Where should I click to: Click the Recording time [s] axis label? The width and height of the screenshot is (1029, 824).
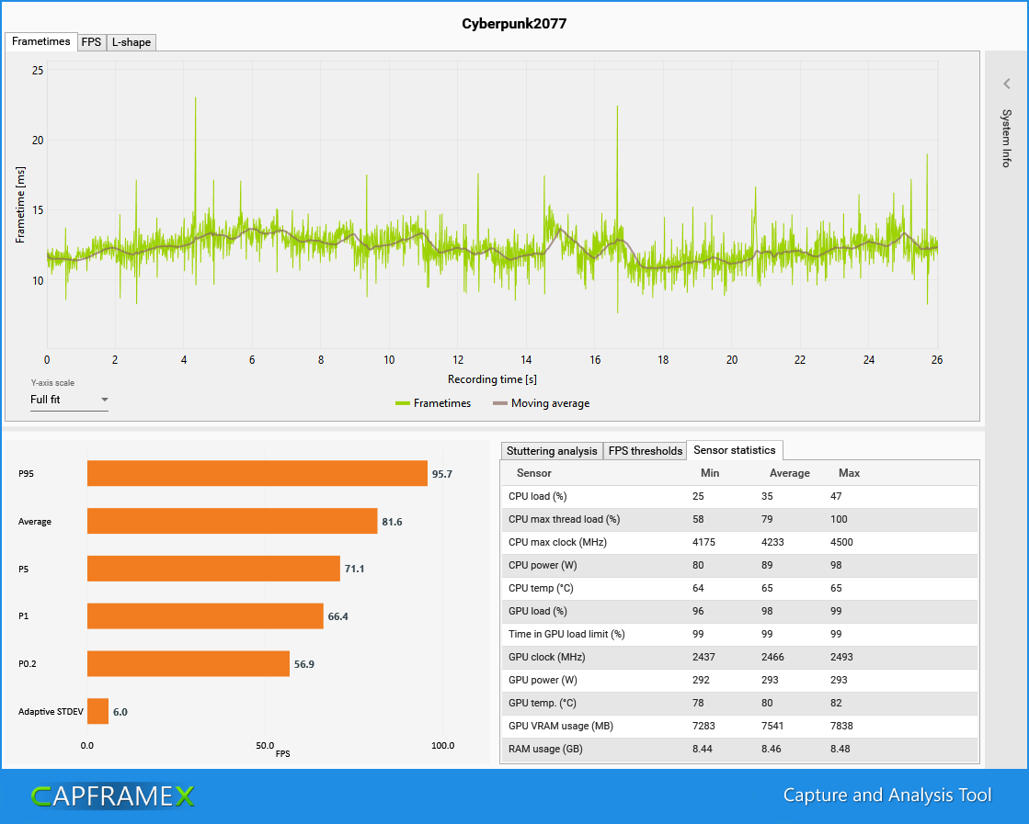492,378
